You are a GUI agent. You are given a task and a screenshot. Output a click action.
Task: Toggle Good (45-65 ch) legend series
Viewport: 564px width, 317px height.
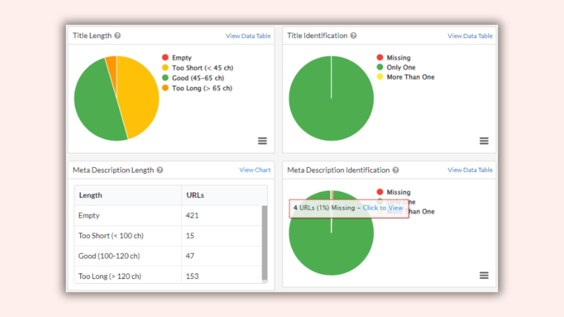(198, 78)
